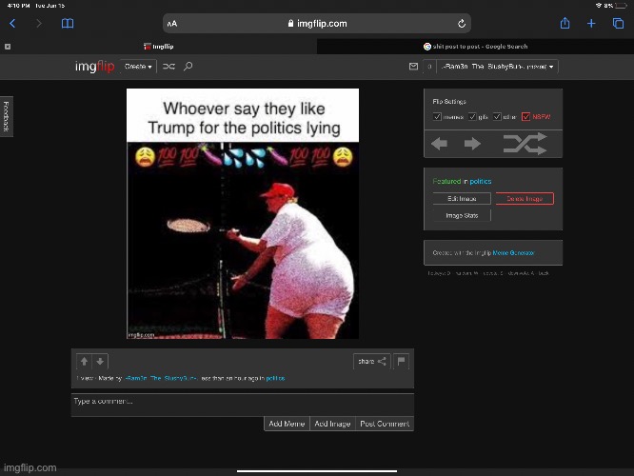
Task: Click the Add Meme button
Action: click(x=287, y=424)
